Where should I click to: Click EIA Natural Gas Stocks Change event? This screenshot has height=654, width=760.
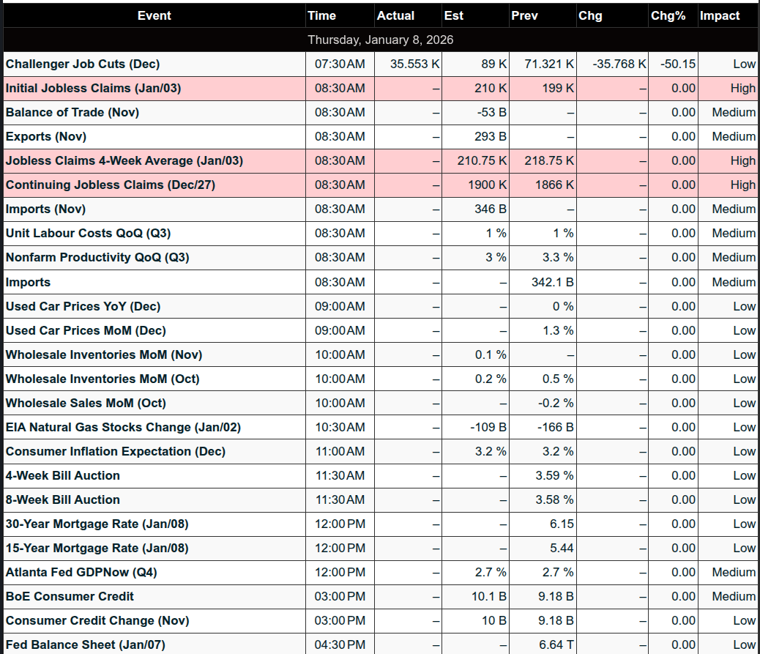123,427
